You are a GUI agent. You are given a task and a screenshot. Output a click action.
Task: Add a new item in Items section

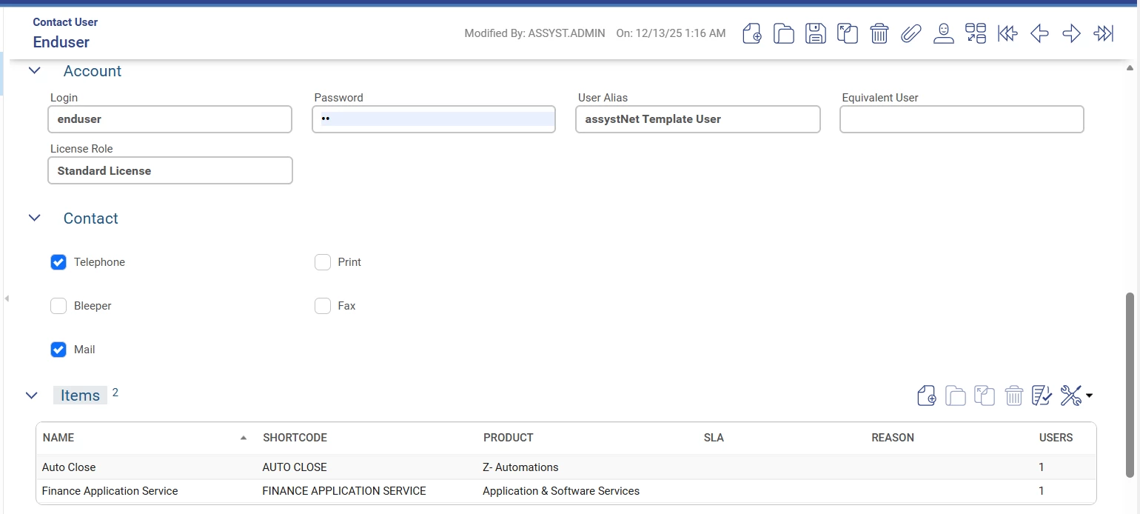coord(927,395)
